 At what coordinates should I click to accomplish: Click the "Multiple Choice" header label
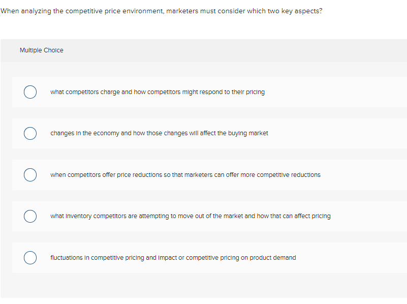pos(41,50)
